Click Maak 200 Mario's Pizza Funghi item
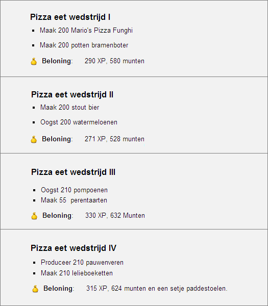Screen dimensions: 268x306 click(x=86, y=31)
